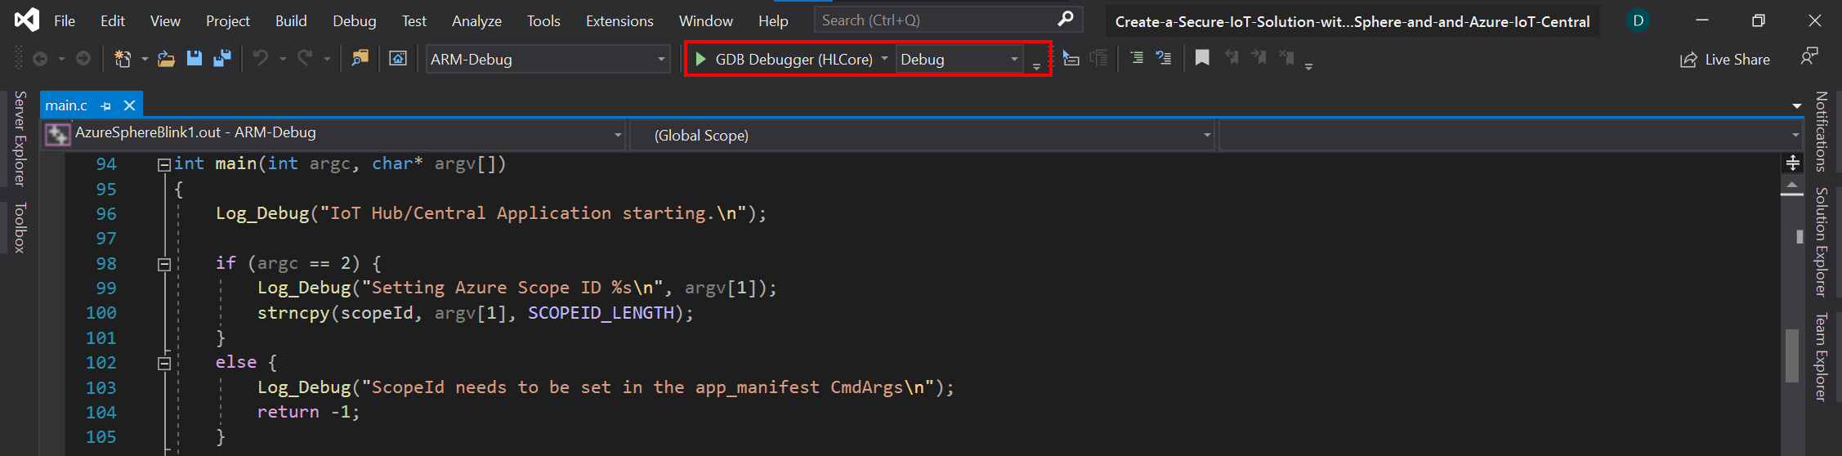1842x456 pixels.
Task: Click the Increase Line Indent icon
Action: (1137, 58)
